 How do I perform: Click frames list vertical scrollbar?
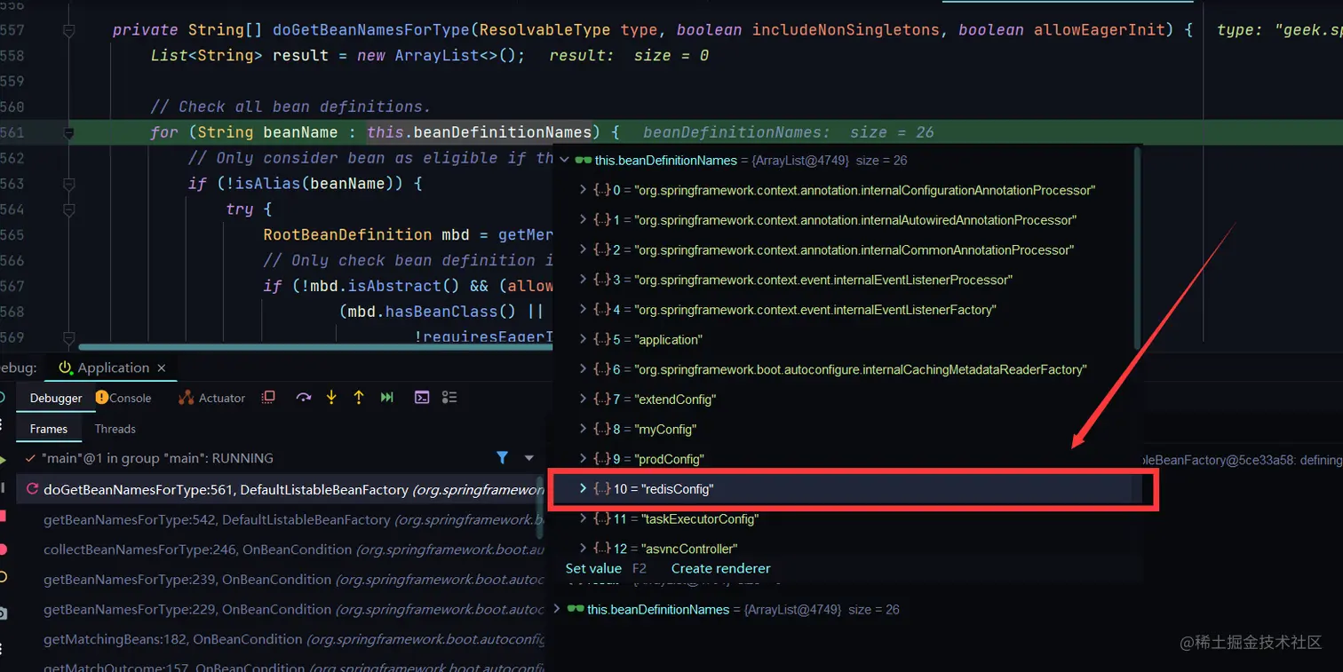coord(539,508)
